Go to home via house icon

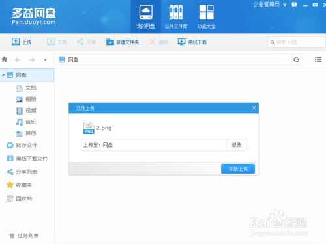click(5, 59)
